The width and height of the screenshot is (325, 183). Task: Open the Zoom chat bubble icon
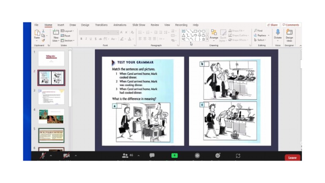click(x=152, y=156)
